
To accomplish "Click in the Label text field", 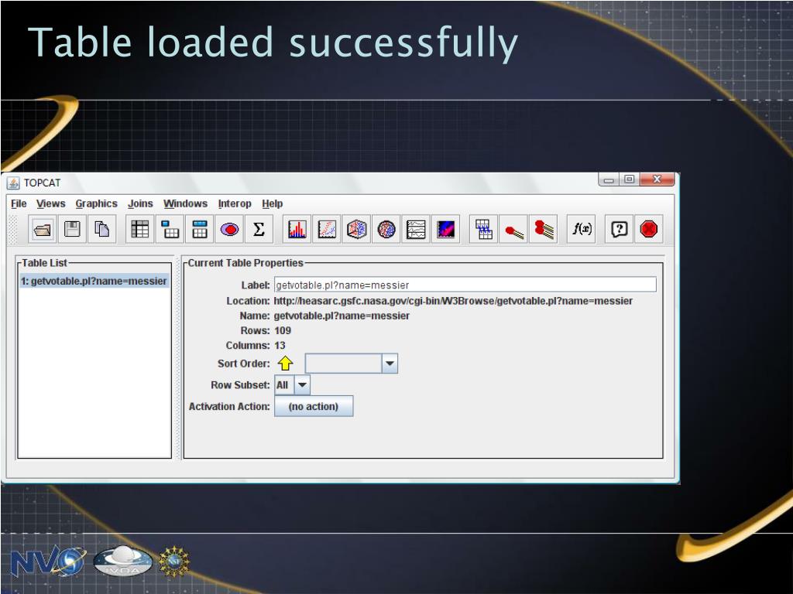I will coord(465,285).
